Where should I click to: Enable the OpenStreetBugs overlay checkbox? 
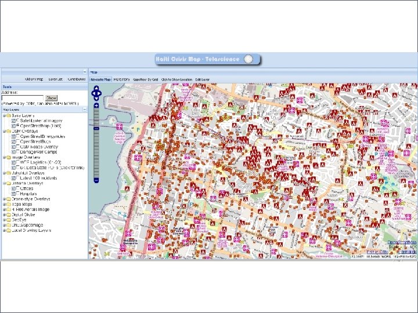pyautogui.click(x=18, y=141)
